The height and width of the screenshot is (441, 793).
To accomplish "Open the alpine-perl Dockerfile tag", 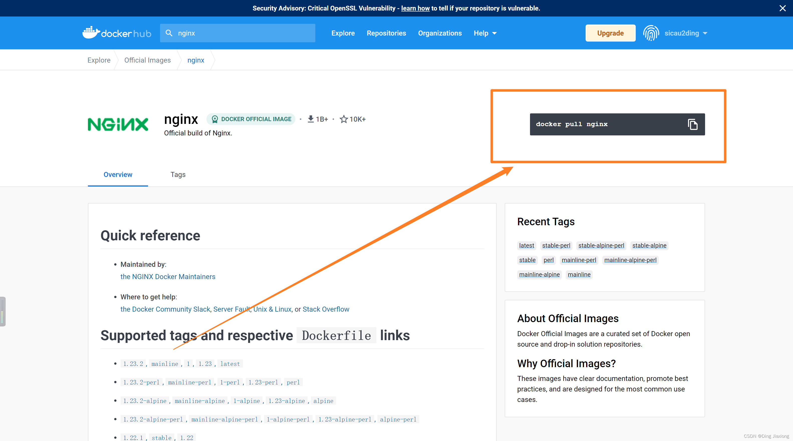I will click(x=398, y=419).
